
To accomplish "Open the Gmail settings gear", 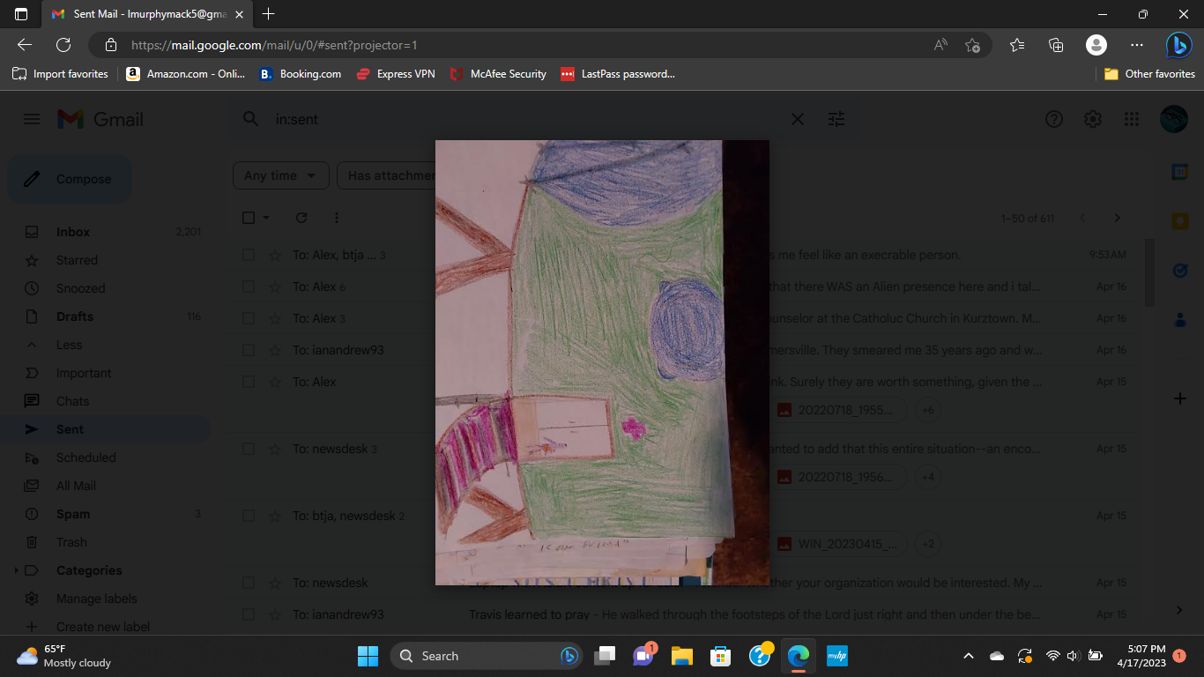I will click(1092, 118).
